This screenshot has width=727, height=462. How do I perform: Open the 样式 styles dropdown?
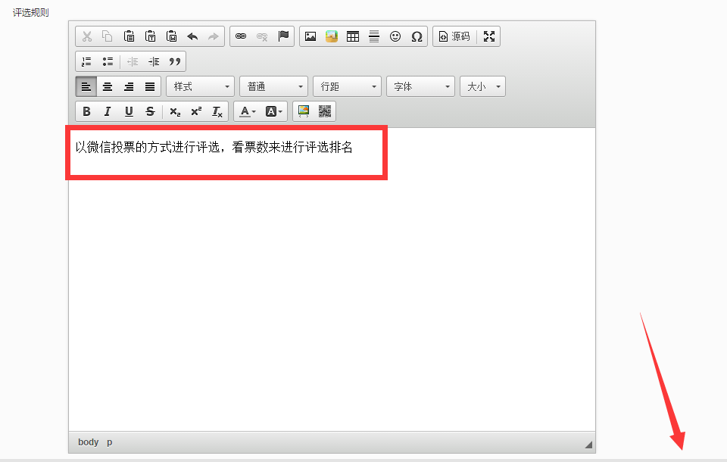point(200,86)
